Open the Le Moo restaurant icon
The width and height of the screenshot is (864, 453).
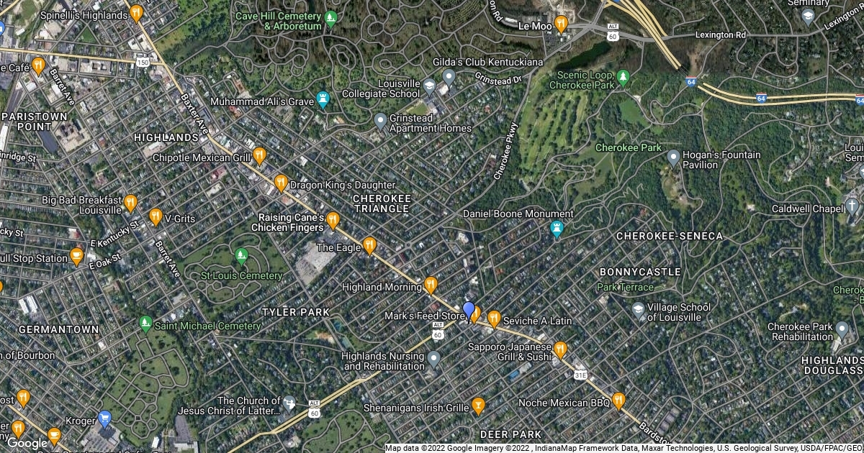pyautogui.click(x=561, y=24)
